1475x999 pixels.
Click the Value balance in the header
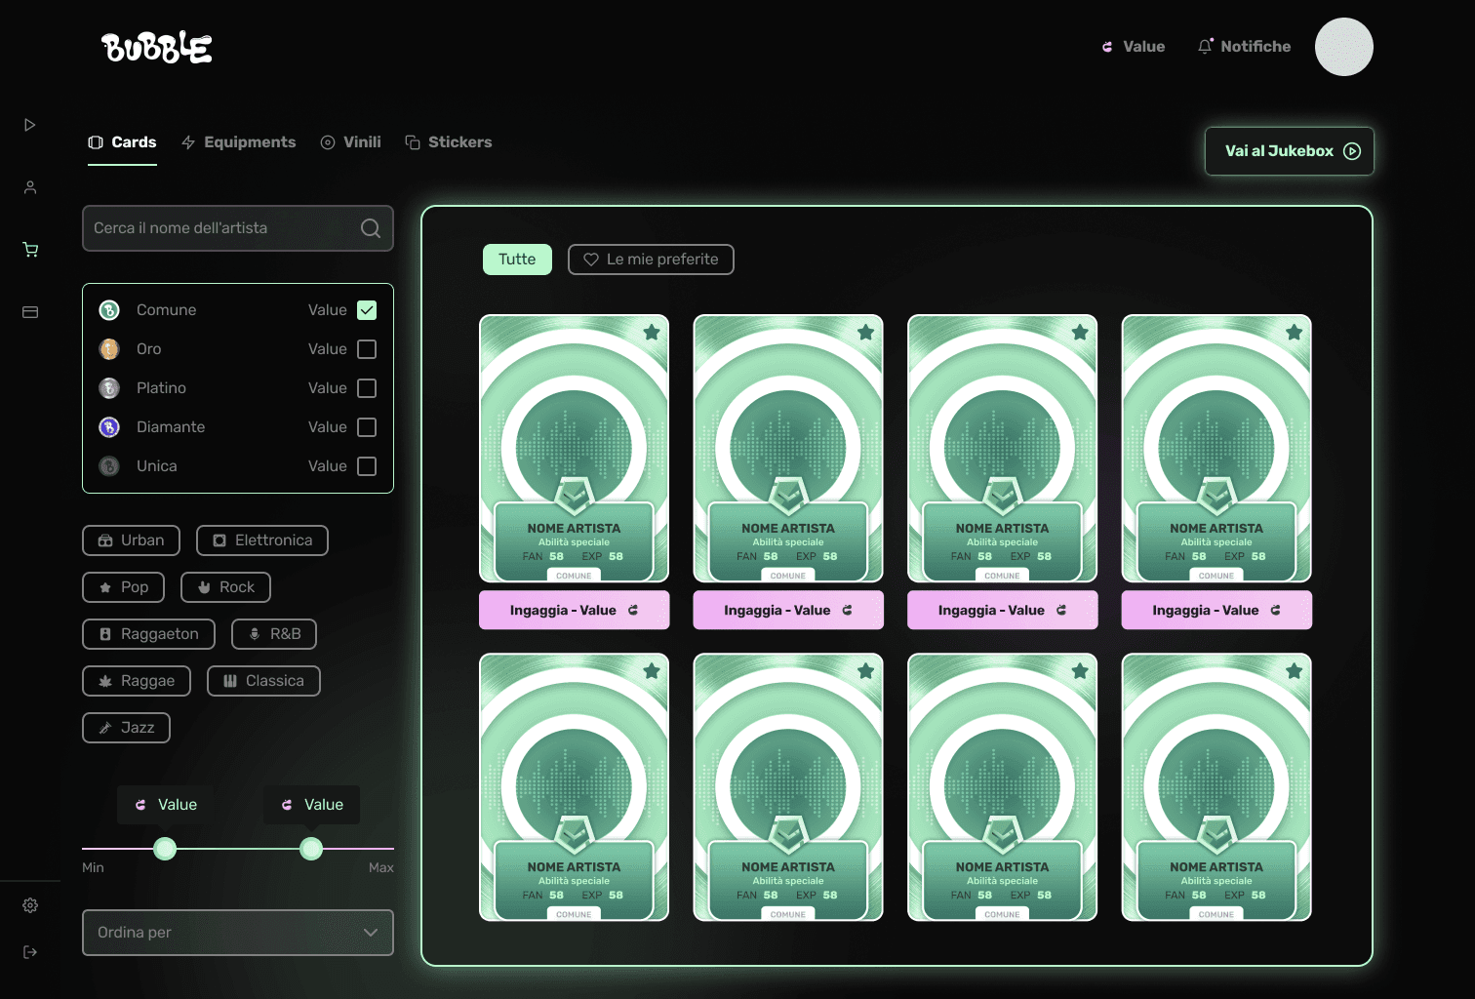coord(1134,47)
